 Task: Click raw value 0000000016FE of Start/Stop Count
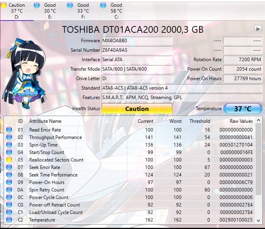237,152
